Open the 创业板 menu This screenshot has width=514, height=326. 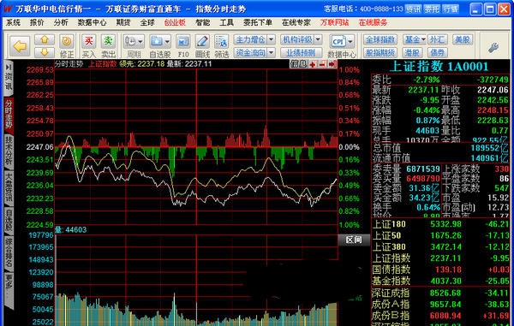[x=175, y=22]
